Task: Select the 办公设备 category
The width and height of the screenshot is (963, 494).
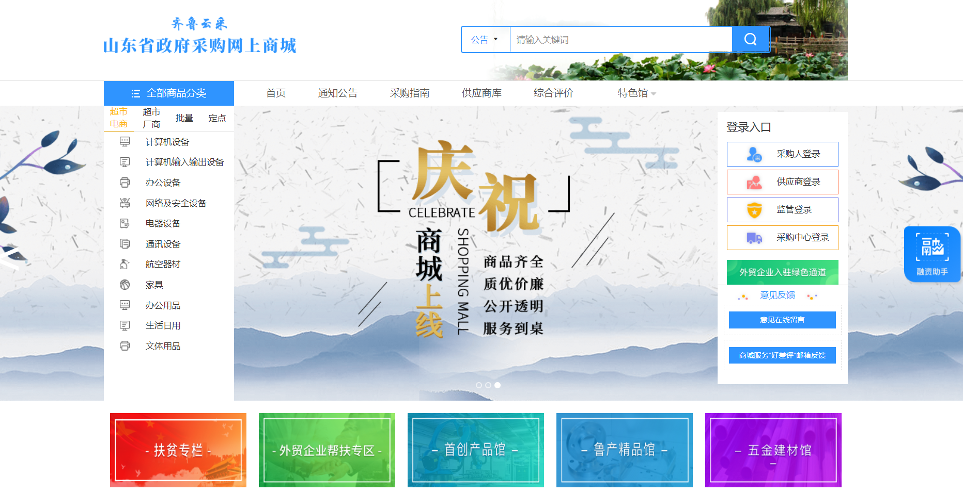Action: coord(163,183)
